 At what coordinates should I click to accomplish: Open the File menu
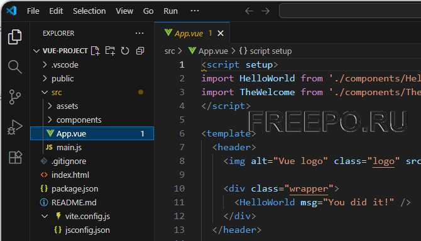(x=33, y=11)
